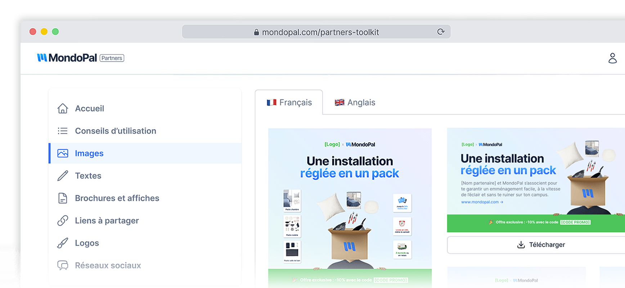The image size is (625, 288).
Task: Select the wide banner image with green promo strip
Action: click(x=536, y=180)
